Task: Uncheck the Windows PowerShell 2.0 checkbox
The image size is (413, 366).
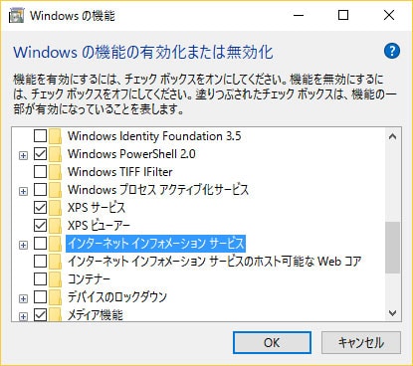Action: point(40,154)
